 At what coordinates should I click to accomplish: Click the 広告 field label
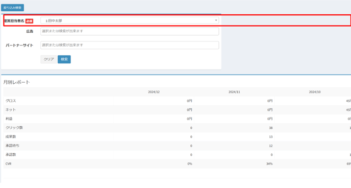[30, 31]
